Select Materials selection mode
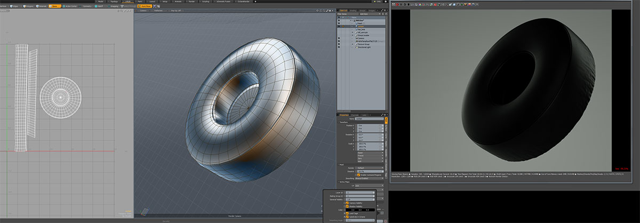 click(x=41, y=6)
